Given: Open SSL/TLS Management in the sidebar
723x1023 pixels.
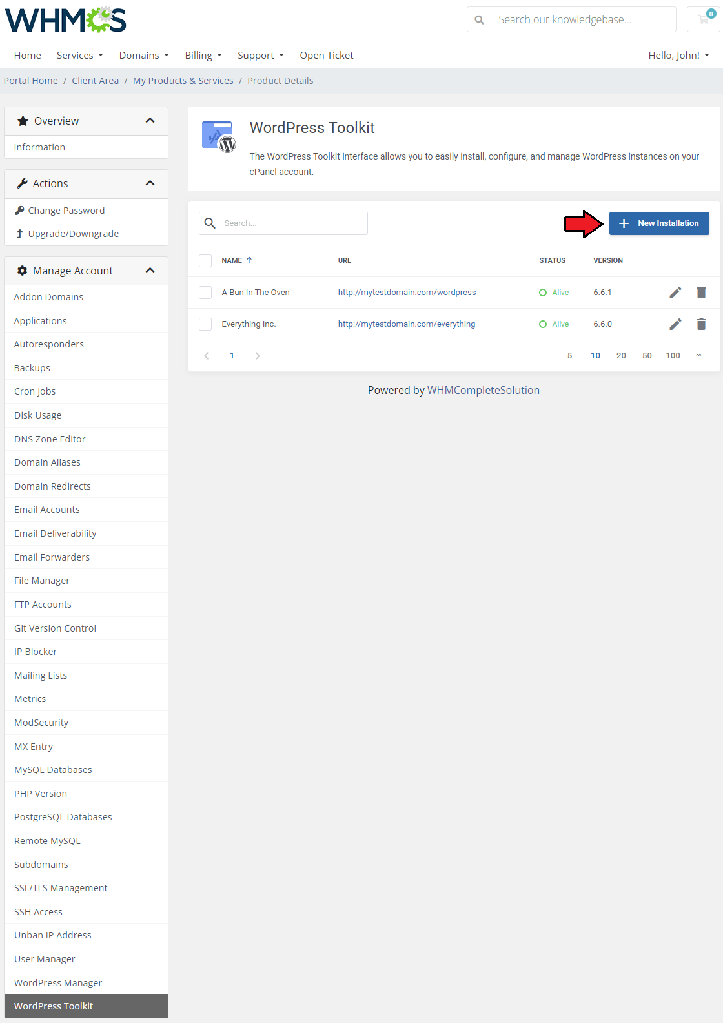Looking at the screenshot, I should tap(86, 888).
